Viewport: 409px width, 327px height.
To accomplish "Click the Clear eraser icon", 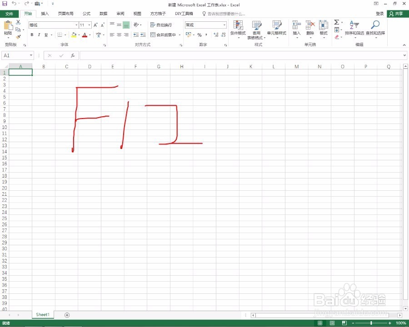I will pyautogui.click(x=337, y=37).
